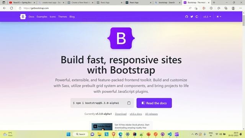245x138 pixels.
Task: Open a new browser tab with plus
Action: tap(214, 3)
